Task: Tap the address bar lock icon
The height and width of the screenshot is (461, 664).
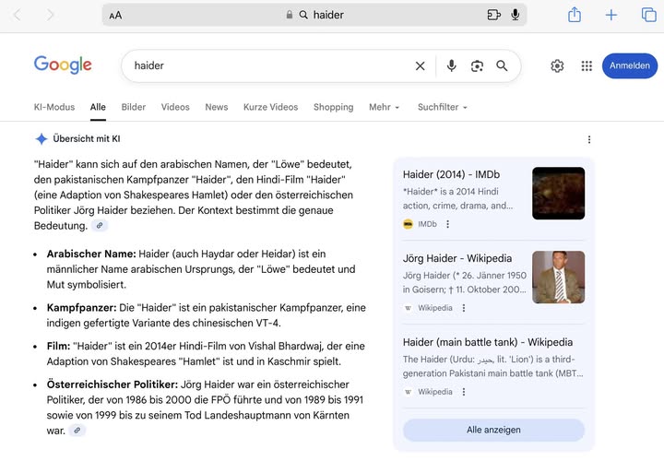Action: (x=290, y=15)
